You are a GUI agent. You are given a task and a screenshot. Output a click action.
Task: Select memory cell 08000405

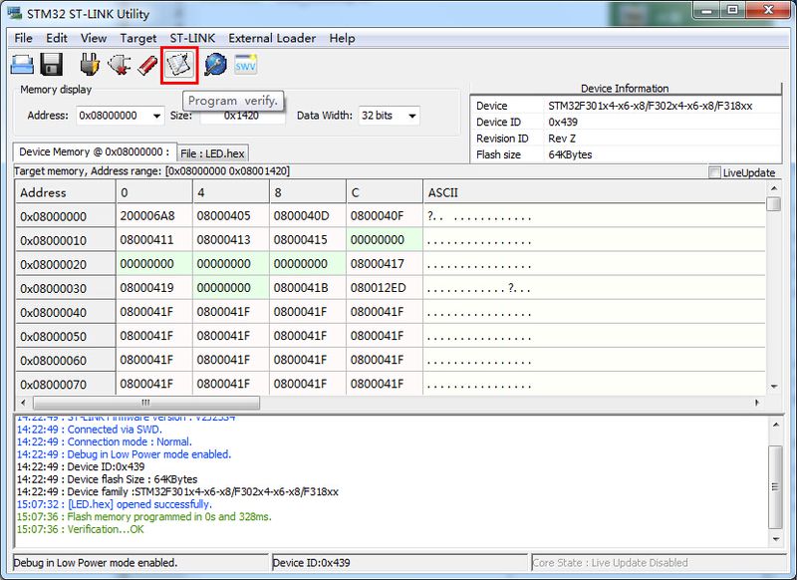231,216
